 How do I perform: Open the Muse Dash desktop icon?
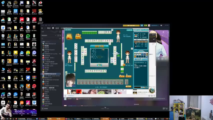pyautogui.click(x=28, y=103)
